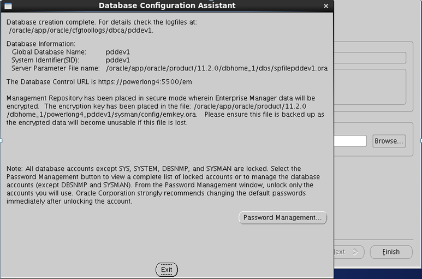Click the Exit button

pos(167,270)
